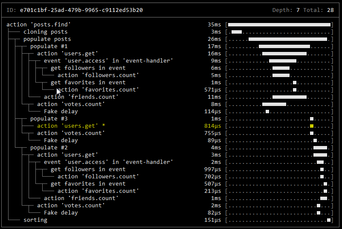The width and height of the screenshot is (342, 229).
Task: Click the yellow 814µs duration value
Action: 213,126
